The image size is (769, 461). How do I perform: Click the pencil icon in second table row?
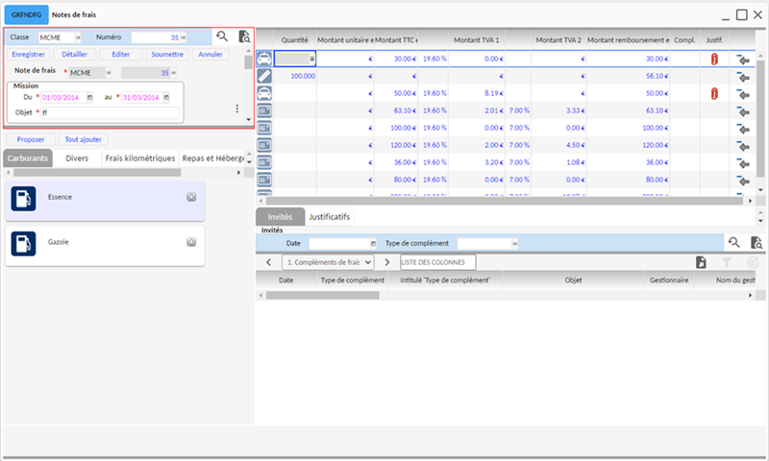click(264, 76)
